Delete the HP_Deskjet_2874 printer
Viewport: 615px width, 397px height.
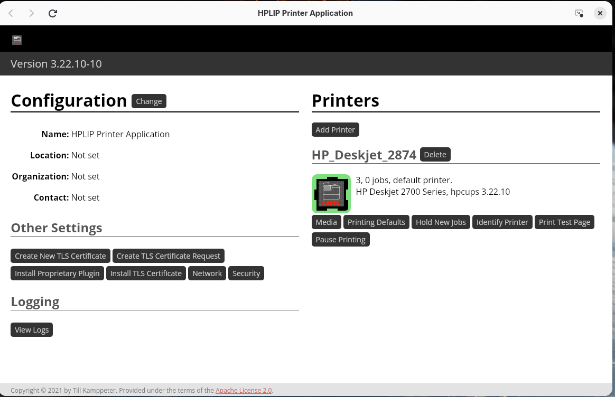click(x=435, y=155)
